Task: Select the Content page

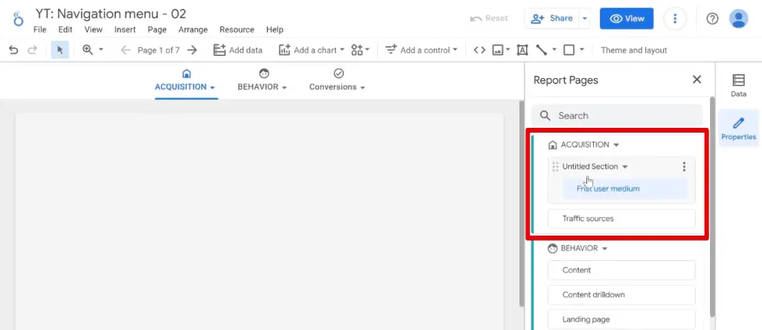Action: click(x=621, y=270)
